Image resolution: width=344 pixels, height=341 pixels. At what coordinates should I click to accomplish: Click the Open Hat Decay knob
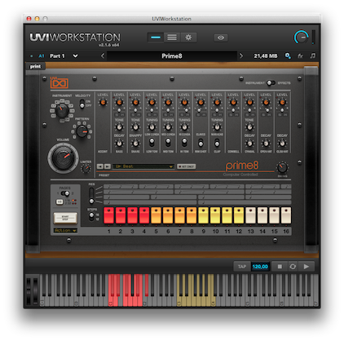[266, 143]
